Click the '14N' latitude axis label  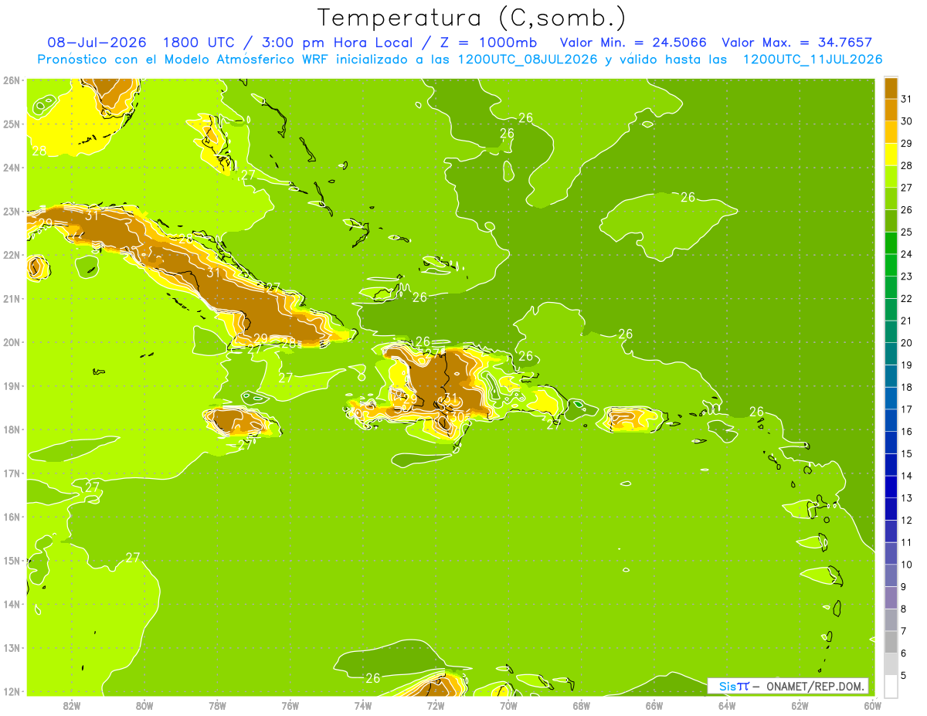11,604
